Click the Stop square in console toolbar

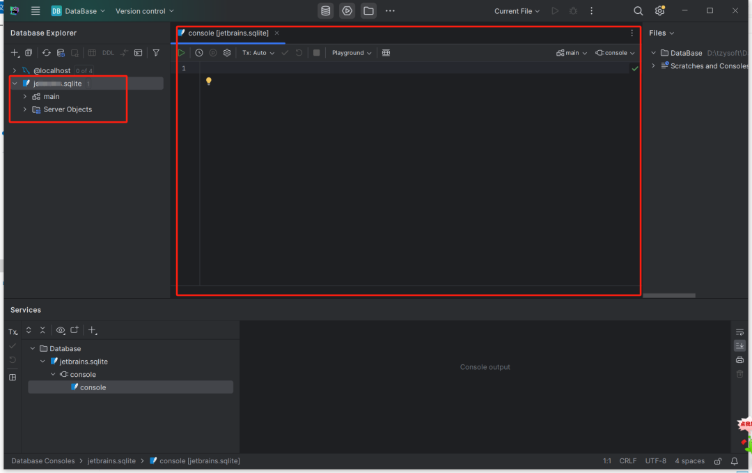317,53
